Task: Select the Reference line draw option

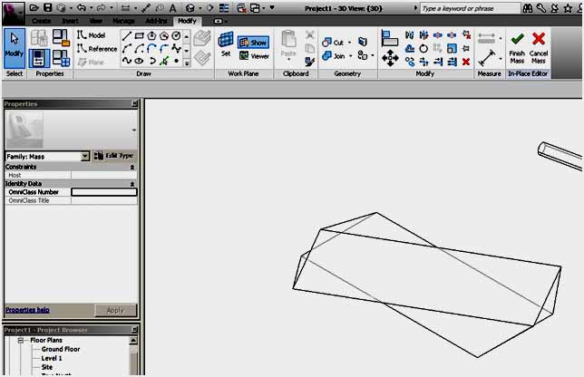Action: [96, 49]
